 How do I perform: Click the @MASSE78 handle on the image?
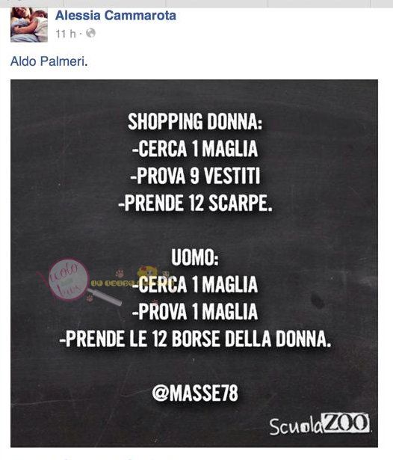tap(195, 393)
